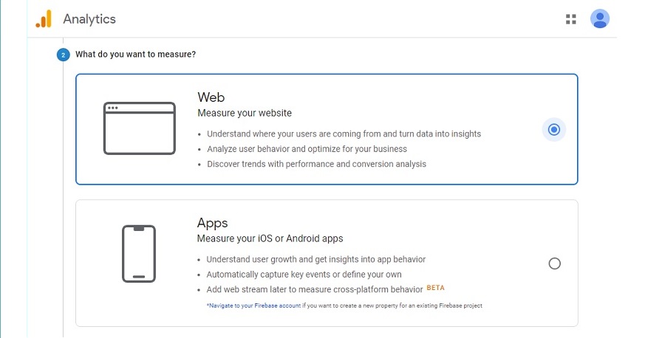The width and height of the screenshot is (665, 338).
Task: Choose the Web heading
Action: [x=211, y=97]
